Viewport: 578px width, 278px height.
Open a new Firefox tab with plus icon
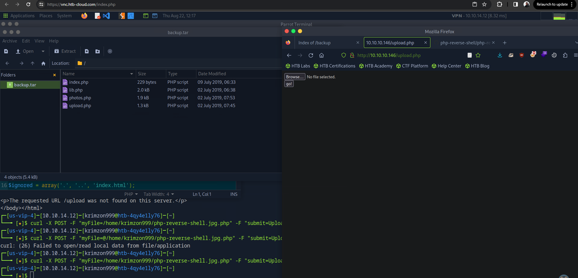tap(505, 43)
